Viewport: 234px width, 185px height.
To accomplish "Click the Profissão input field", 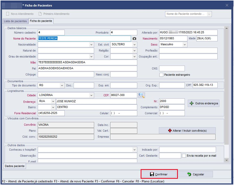I will pos(188,51).
